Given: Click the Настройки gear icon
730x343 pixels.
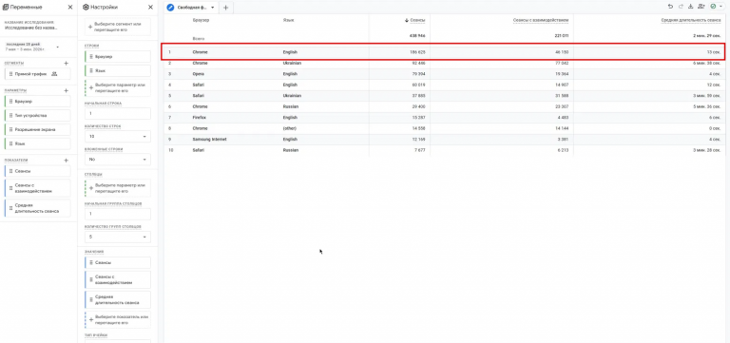Looking at the screenshot, I should click(x=86, y=7).
